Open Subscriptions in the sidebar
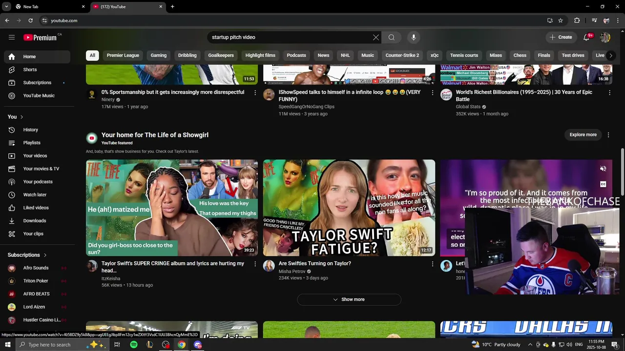The height and width of the screenshot is (351, 625). [37, 82]
